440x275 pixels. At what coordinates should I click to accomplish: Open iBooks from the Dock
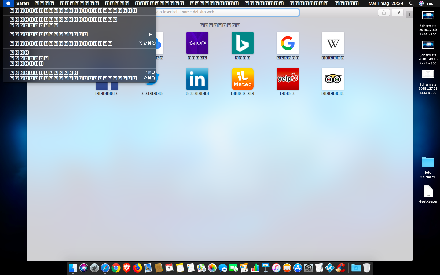(287, 268)
